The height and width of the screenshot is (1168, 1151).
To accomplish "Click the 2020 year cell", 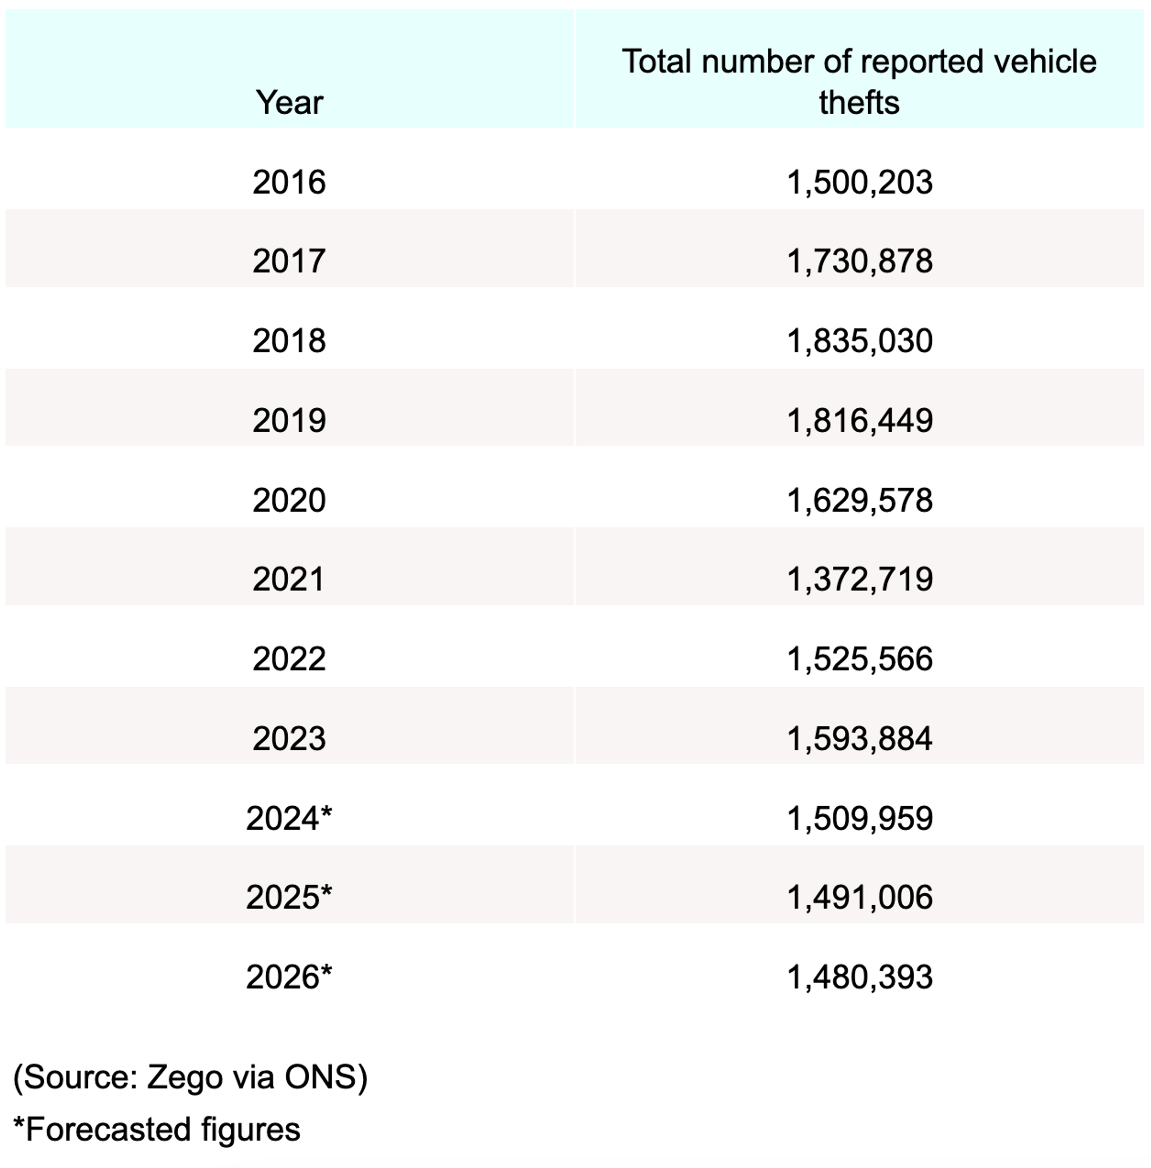I will point(289,500).
